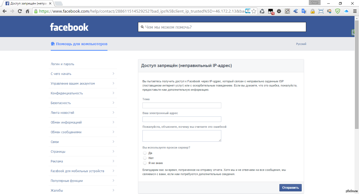Open the browser home page icon
The image size is (359, 194).
click(x=27, y=11)
